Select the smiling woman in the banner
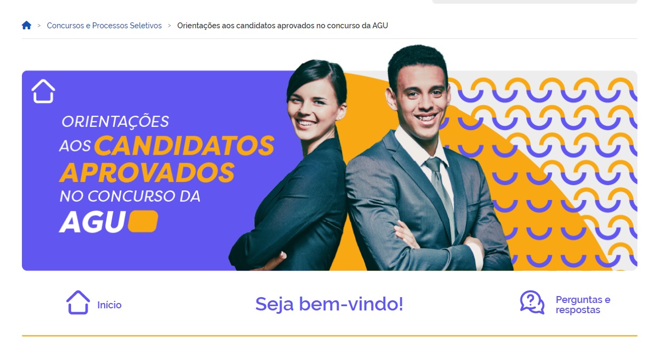Image resolution: width=661 pixels, height=359 pixels. [291, 165]
